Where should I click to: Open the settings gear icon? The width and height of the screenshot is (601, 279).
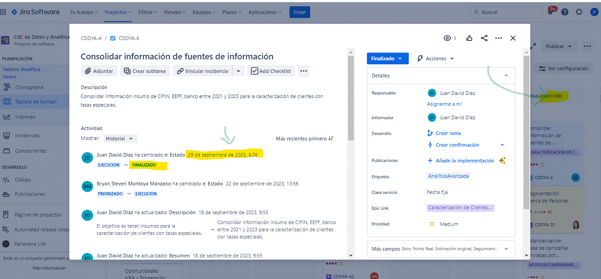tap(579, 12)
